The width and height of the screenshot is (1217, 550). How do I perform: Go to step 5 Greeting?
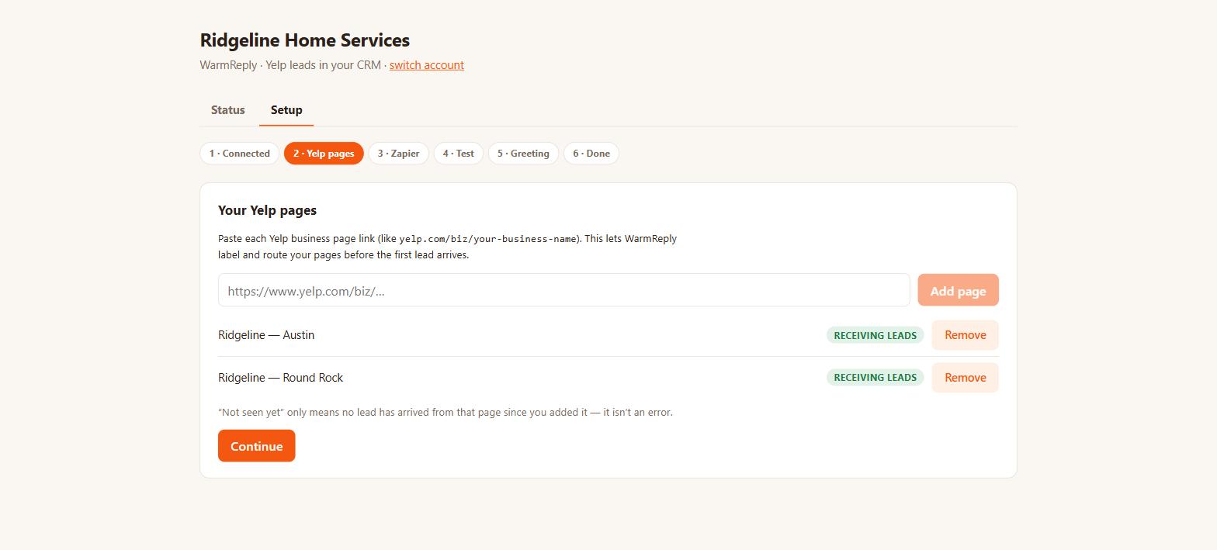click(523, 154)
